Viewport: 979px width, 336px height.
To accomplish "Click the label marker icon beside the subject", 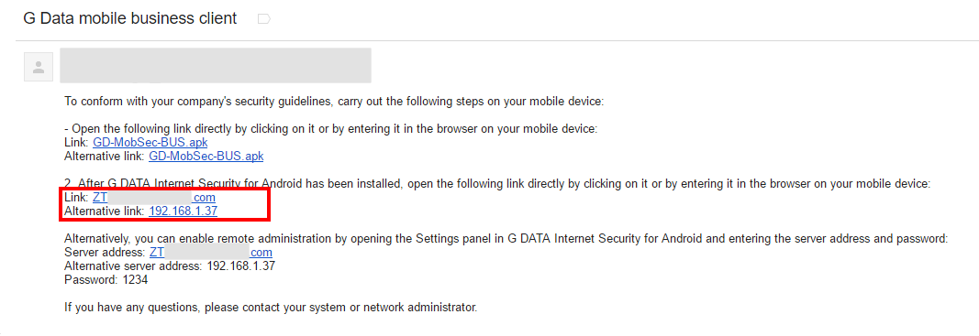I will [x=264, y=19].
